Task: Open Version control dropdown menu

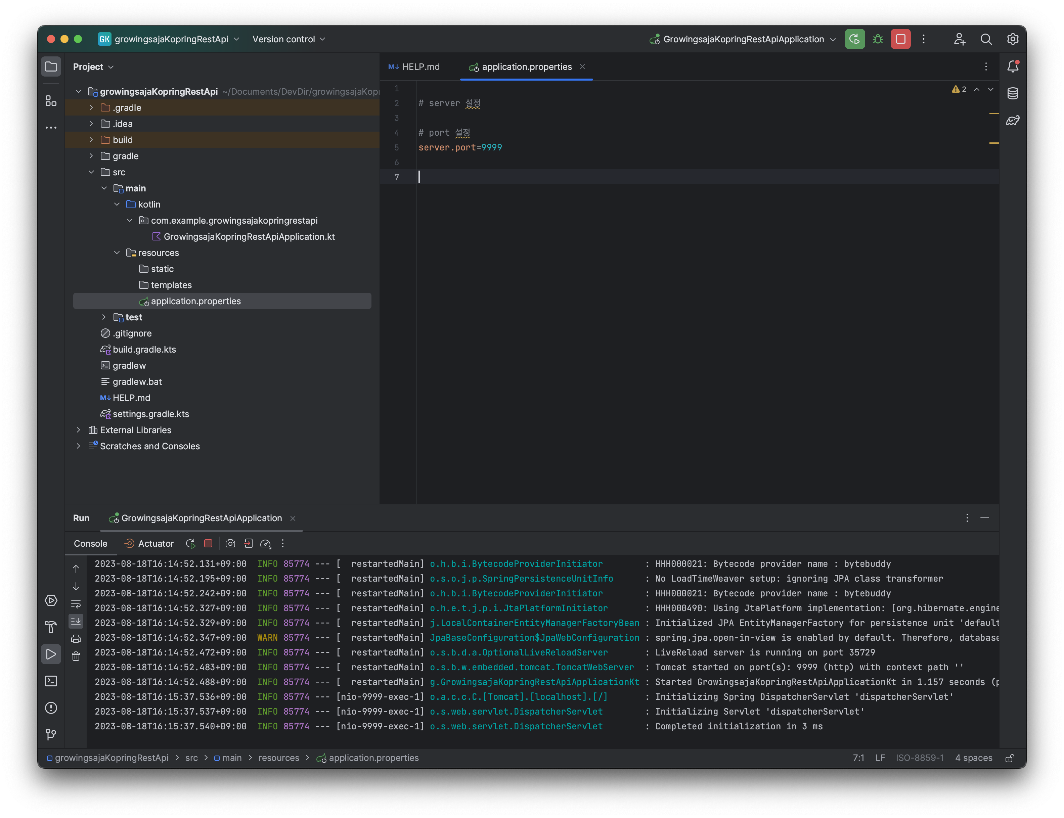Action: pyautogui.click(x=289, y=39)
